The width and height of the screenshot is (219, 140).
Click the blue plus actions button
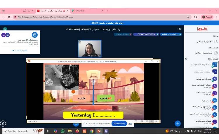pos(178,123)
